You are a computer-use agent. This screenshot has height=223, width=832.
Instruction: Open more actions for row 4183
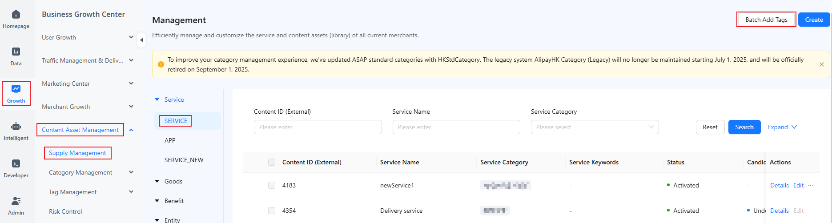(x=811, y=185)
